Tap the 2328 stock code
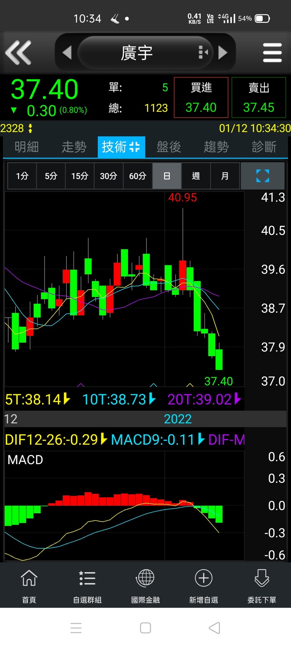The image size is (291, 648). pyautogui.click(x=12, y=129)
